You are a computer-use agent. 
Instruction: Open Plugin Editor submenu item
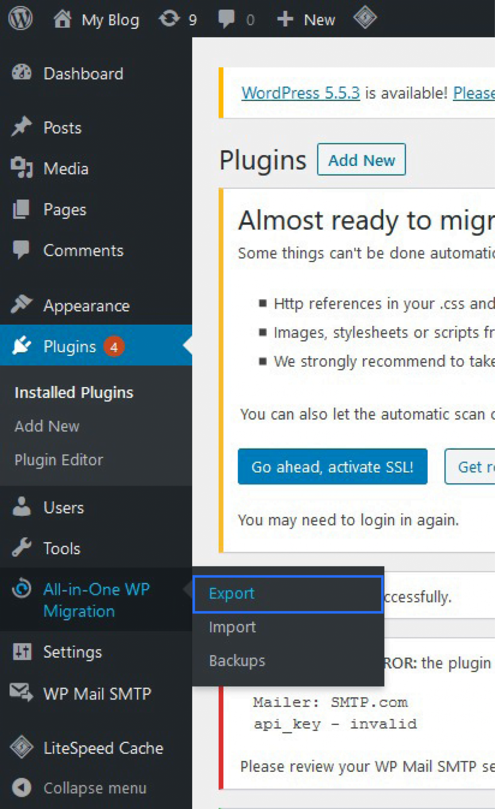tap(59, 460)
